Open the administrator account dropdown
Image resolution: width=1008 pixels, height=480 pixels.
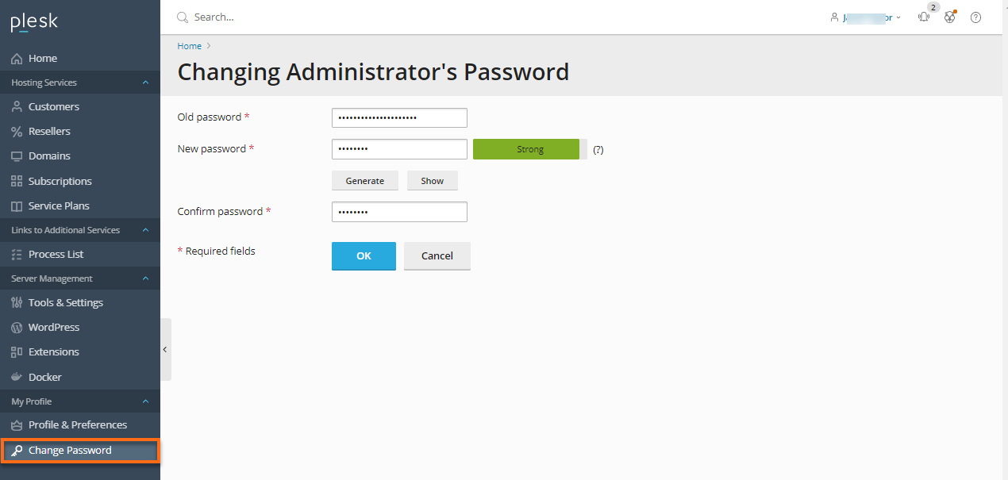tap(867, 17)
